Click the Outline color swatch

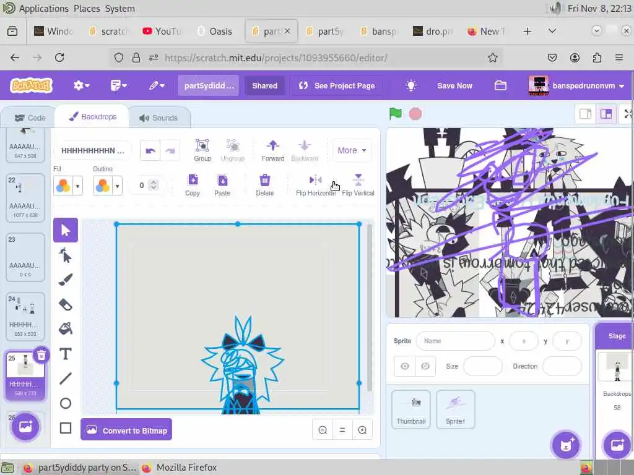pos(103,186)
